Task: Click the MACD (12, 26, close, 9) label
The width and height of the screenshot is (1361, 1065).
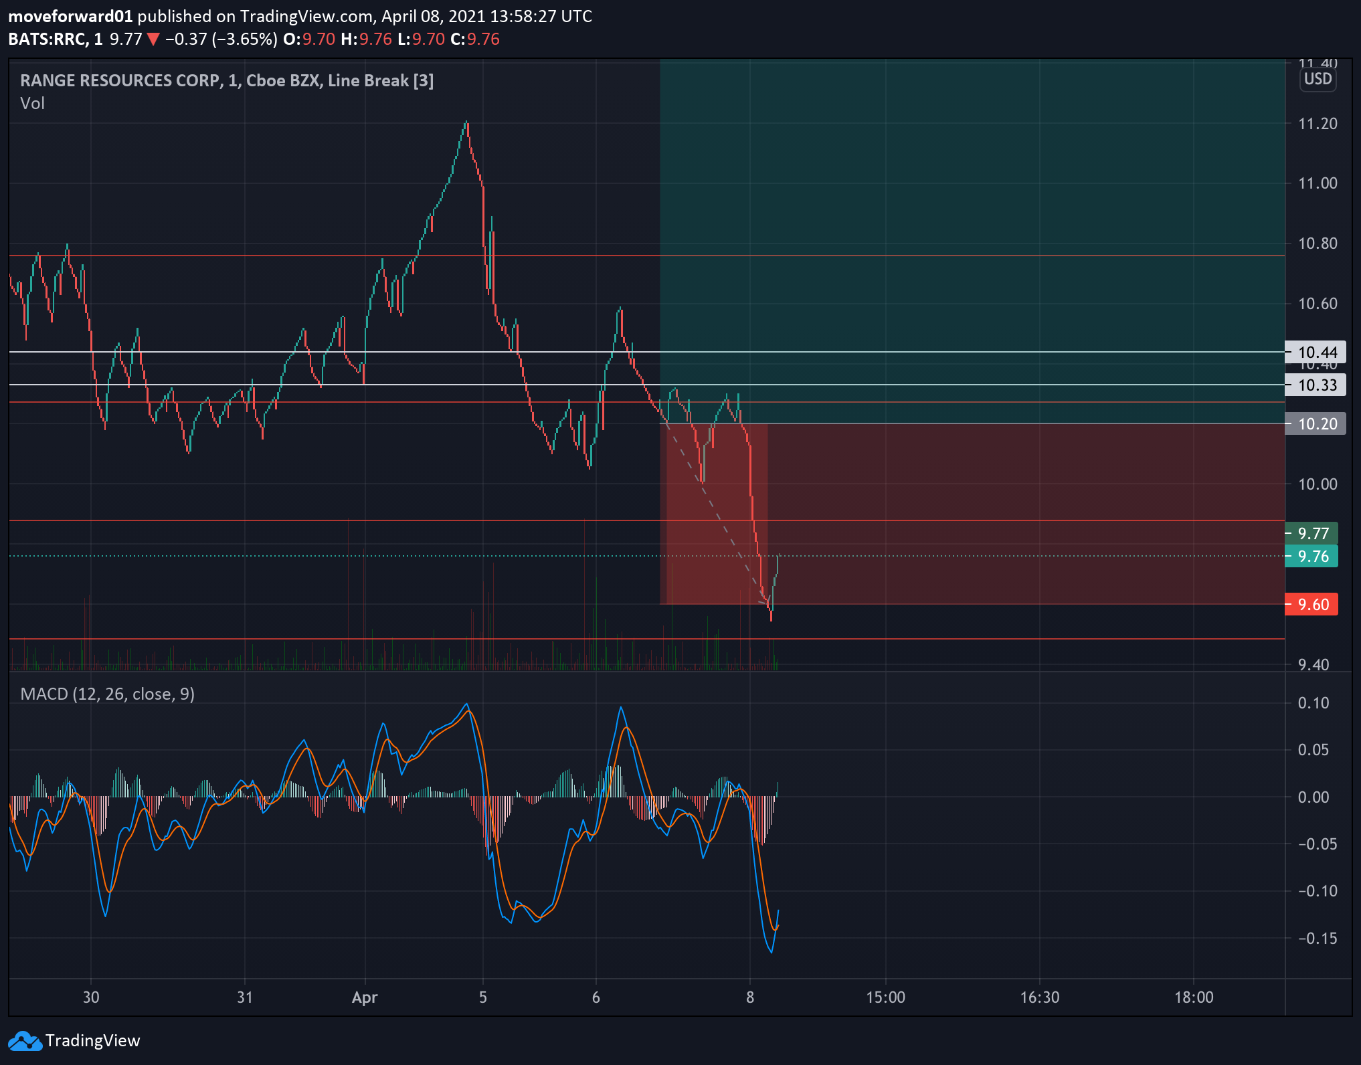Action: tap(108, 694)
